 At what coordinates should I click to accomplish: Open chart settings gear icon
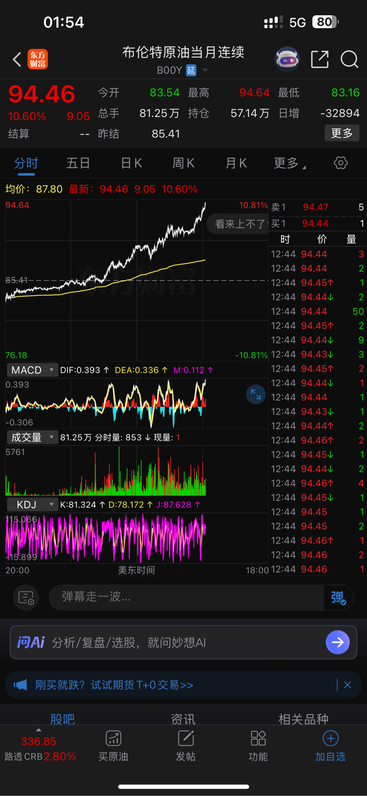341,163
